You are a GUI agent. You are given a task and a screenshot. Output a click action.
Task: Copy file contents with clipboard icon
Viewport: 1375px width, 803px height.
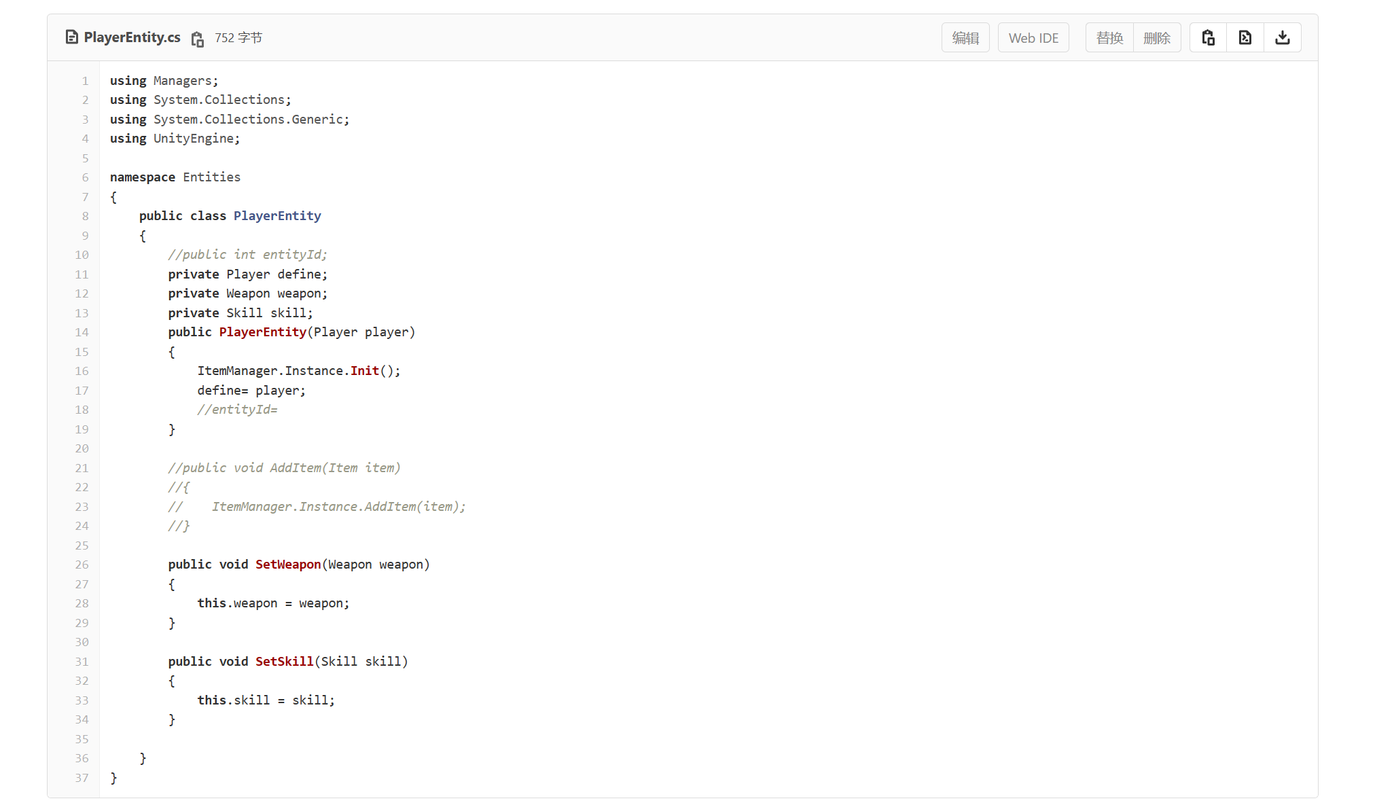pos(1208,37)
